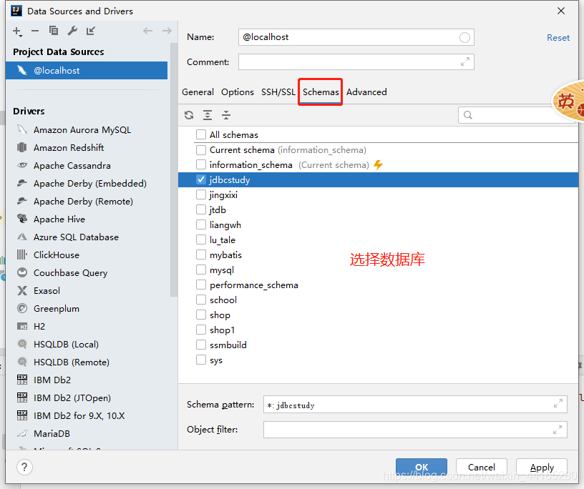Check the mysql schema checkbox
The width and height of the screenshot is (584, 489).
point(201,270)
